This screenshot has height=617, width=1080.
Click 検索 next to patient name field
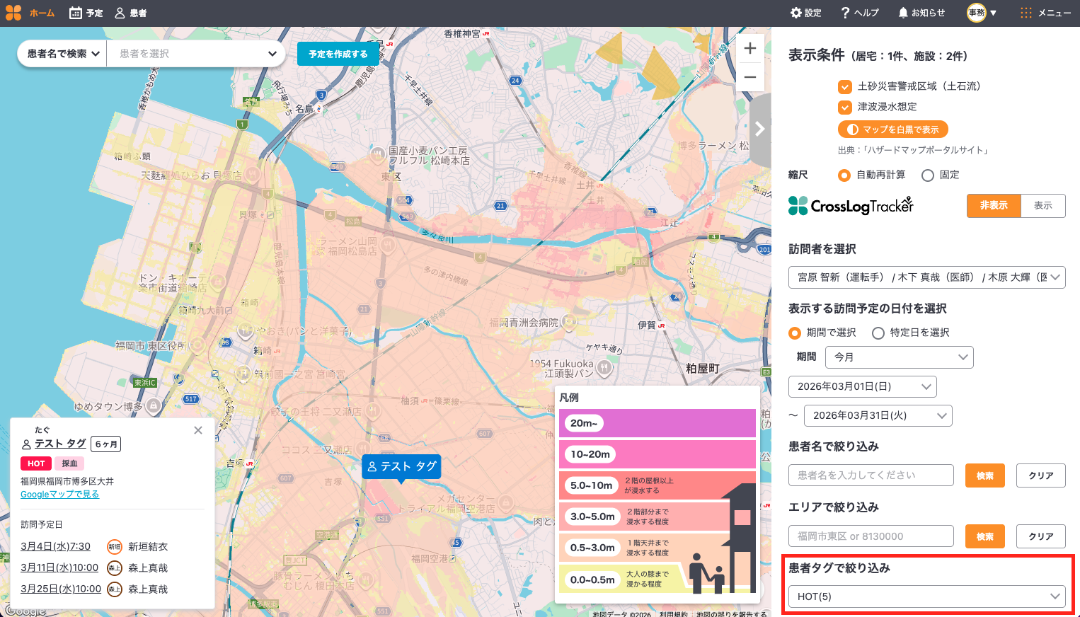[x=985, y=475]
